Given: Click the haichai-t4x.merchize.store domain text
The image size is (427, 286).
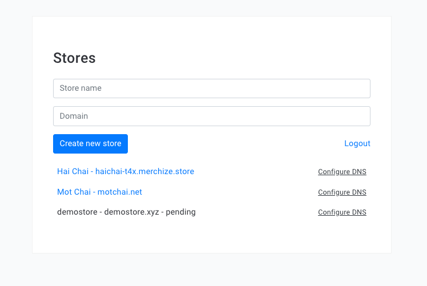Looking at the screenshot, I should 144,171.
